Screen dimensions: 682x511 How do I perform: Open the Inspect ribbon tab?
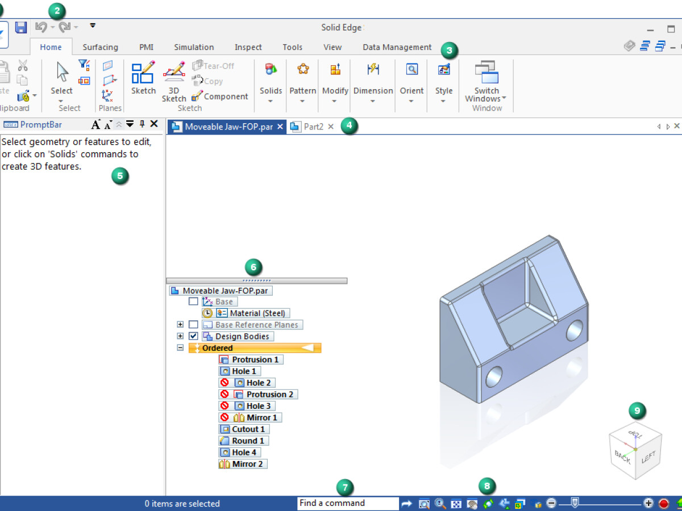click(x=248, y=47)
